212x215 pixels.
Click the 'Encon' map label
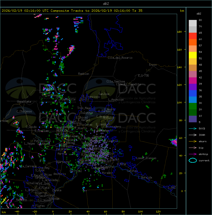pyautogui.click(x=153, y=65)
